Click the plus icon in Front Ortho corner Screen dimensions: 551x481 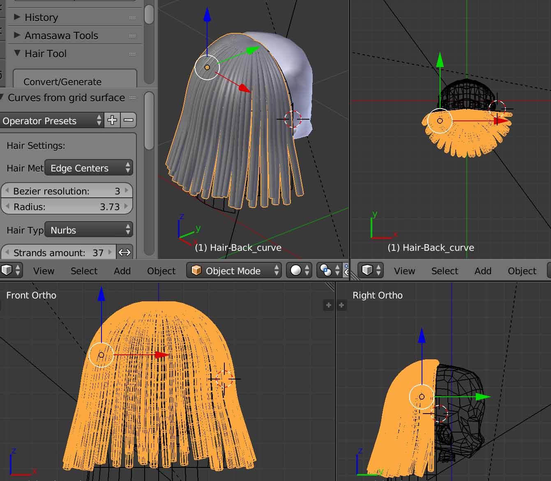(328, 305)
